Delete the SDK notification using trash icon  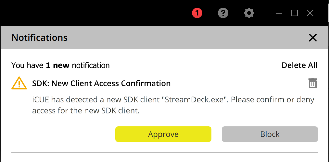tap(312, 83)
